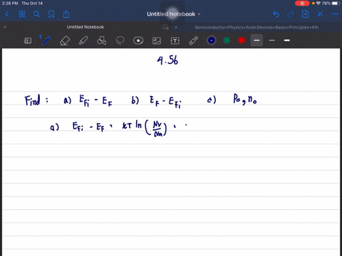Close the Semiconductor Physics tab

[x=176, y=27]
